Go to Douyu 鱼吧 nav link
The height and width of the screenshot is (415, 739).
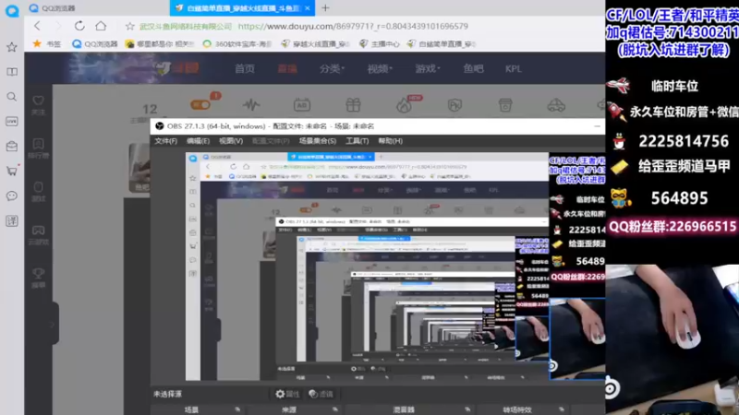473,68
